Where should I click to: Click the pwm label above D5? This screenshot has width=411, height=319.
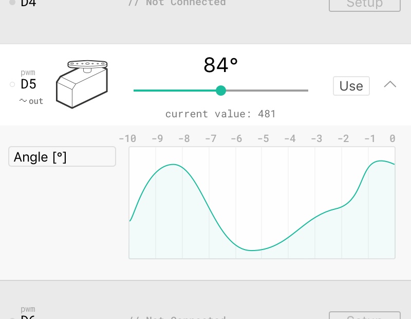tap(28, 73)
